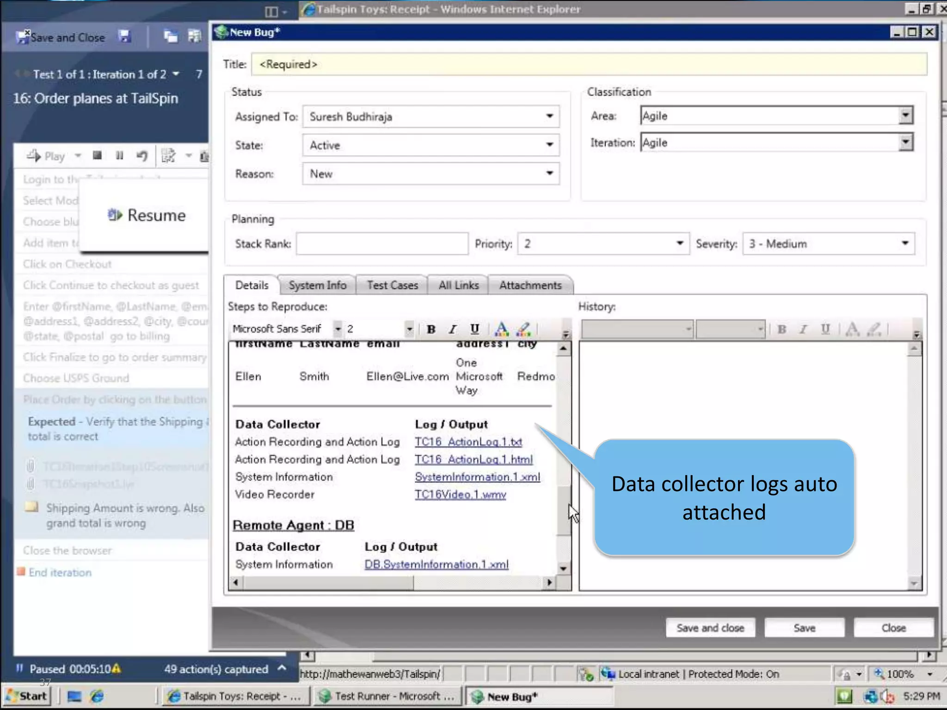947x710 pixels.
Task: Select the Close the browser step
Action: coord(68,551)
